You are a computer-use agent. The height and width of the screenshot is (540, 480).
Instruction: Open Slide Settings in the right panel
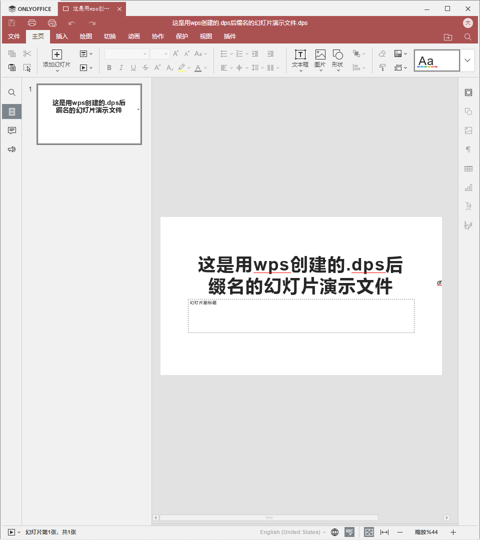click(468, 92)
